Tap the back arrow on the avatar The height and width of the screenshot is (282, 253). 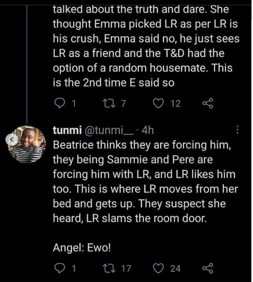click(x=12, y=139)
